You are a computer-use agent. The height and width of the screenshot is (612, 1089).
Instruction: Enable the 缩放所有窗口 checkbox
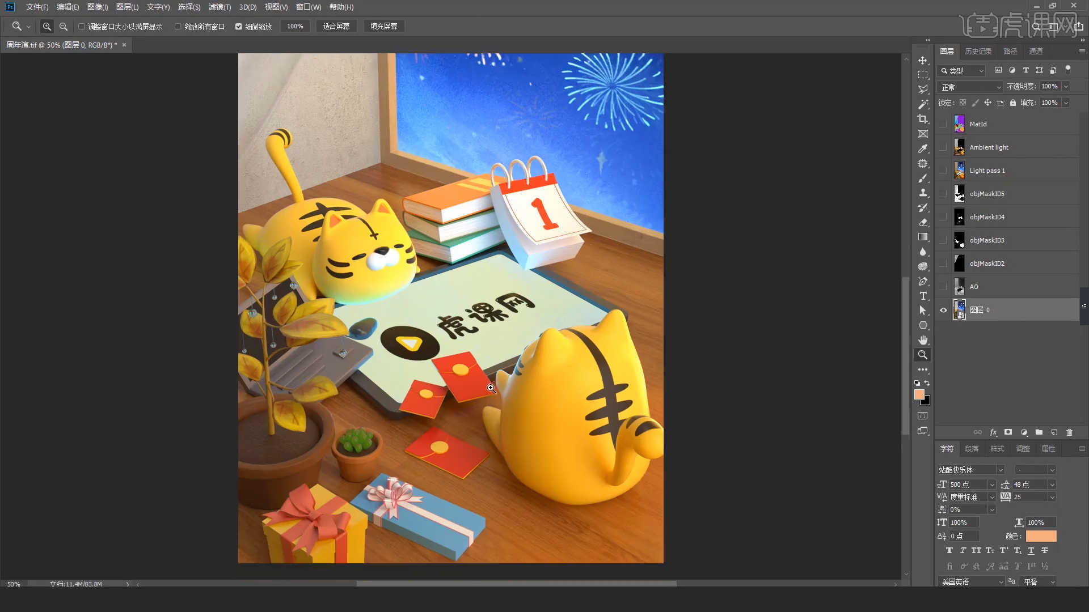click(x=178, y=27)
